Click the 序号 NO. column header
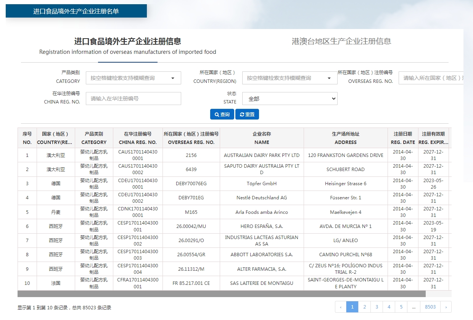 [x=27, y=138]
